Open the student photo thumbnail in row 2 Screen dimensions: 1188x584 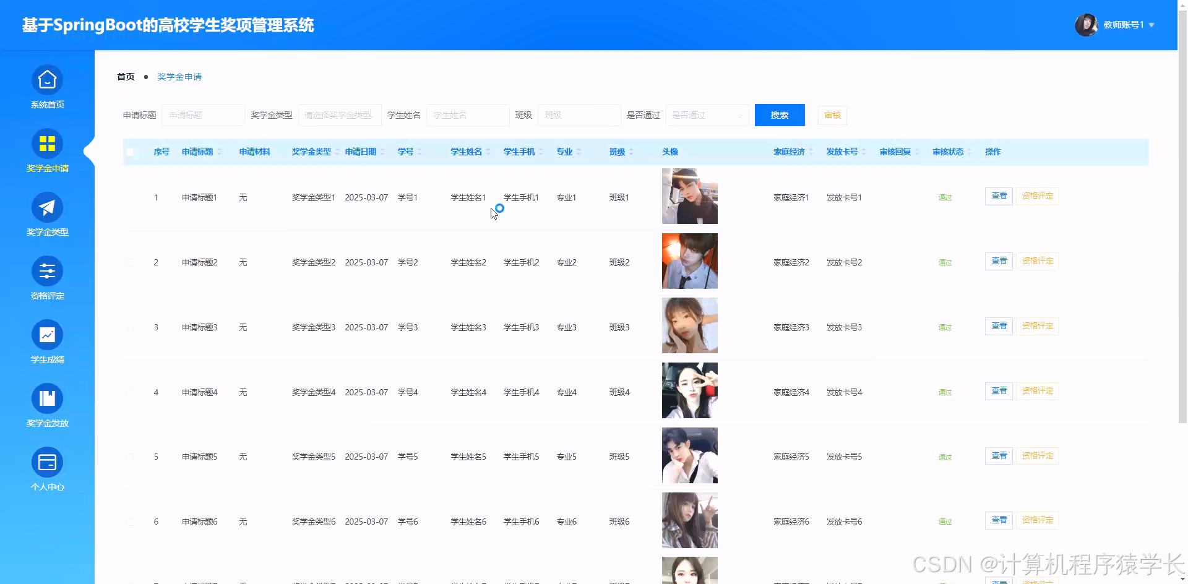click(689, 260)
